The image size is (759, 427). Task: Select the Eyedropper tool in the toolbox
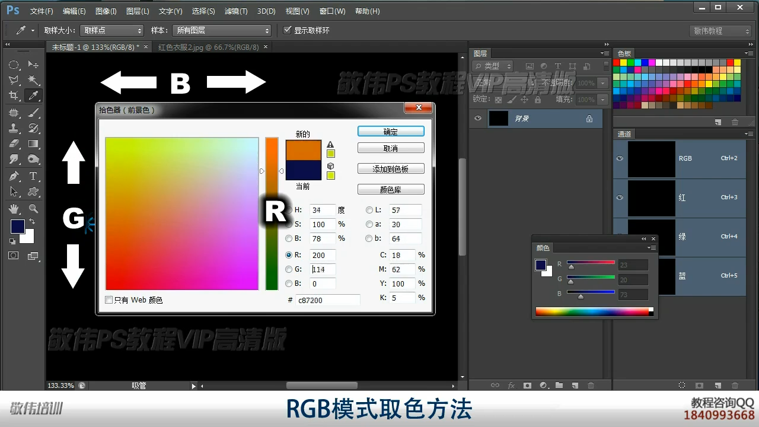point(33,95)
